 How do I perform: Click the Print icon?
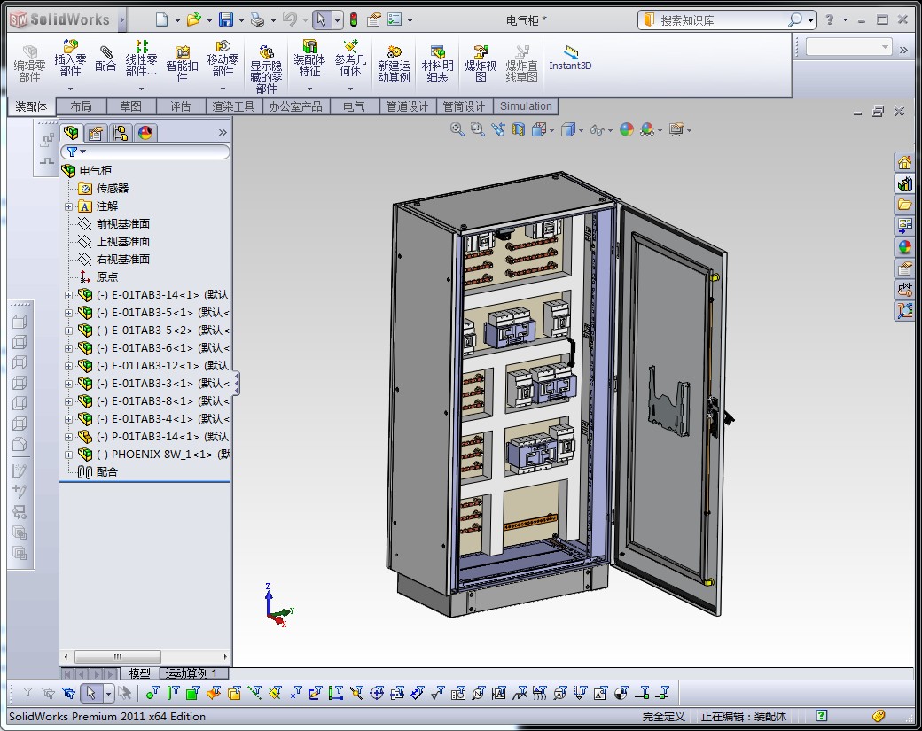pyautogui.click(x=258, y=20)
